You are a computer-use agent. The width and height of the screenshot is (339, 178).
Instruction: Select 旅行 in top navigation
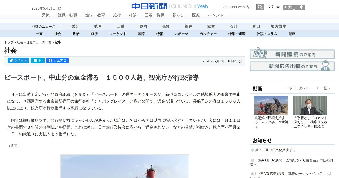pos(117,15)
